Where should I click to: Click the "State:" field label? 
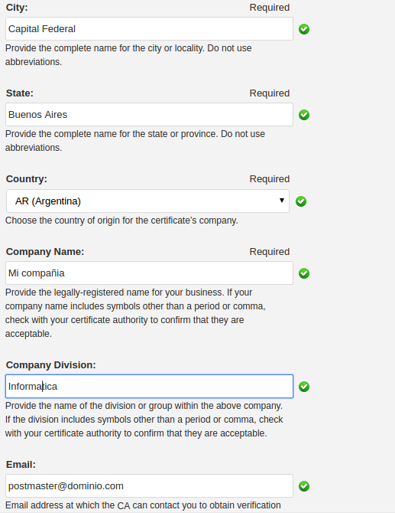[20, 93]
